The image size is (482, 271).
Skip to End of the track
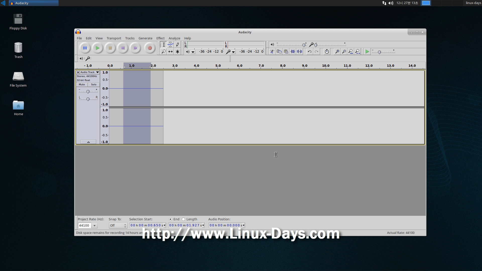[x=135, y=48]
